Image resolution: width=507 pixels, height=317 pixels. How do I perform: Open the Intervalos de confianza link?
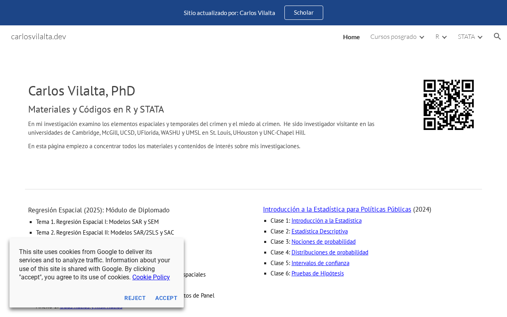click(x=320, y=263)
